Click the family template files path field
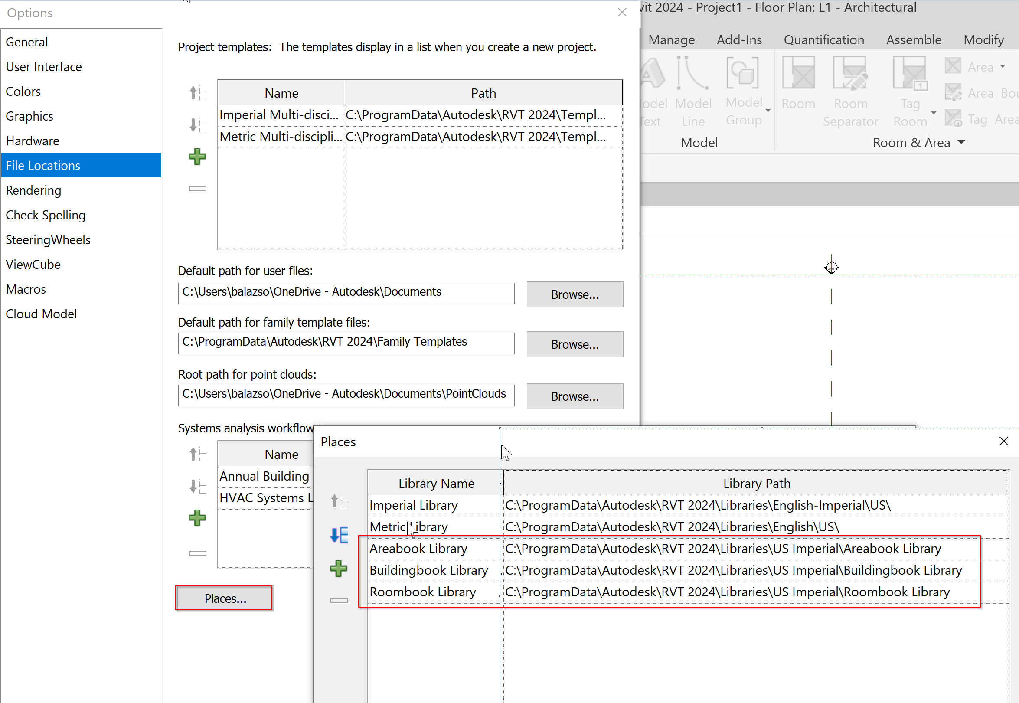Viewport: 1019px width, 703px height. pyautogui.click(x=346, y=342)
